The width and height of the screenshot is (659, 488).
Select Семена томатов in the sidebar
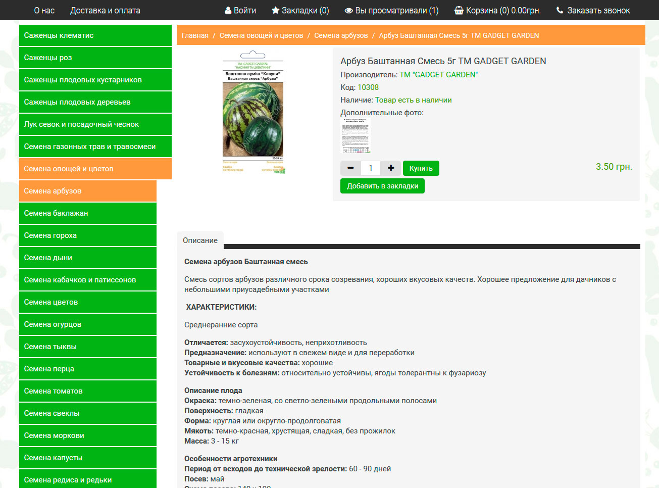[88, 391]
